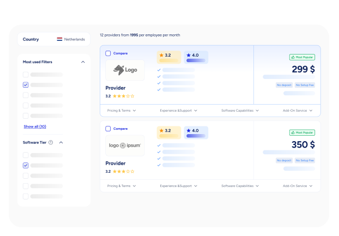Image resolution: width=339 pixels, height=236 pixels.
Task: Open the fox Logo provider thumbnail
Action: point(125,70)
